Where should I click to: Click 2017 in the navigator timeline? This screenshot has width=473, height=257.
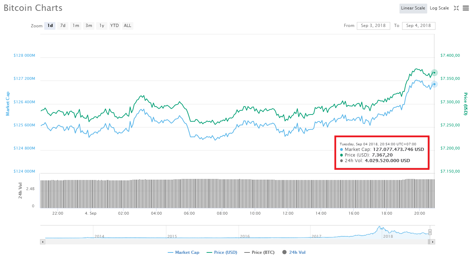pyautogui.click(x=317, y=236)
